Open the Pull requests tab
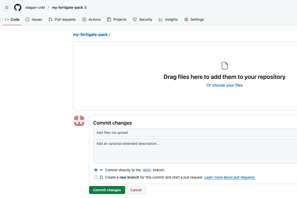297x198 pixels. [x=62, y=19]
